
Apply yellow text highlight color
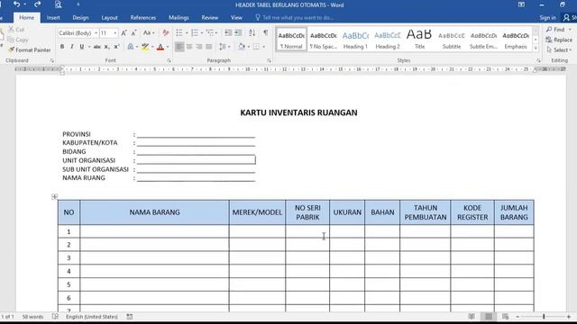(145, 47)
